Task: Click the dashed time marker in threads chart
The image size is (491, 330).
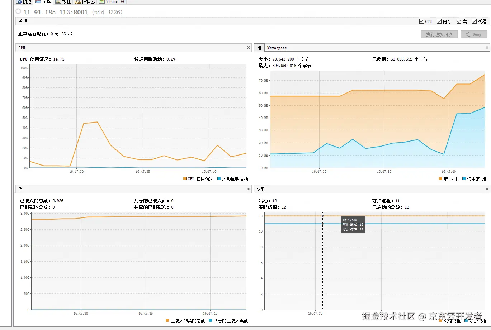Action: (322, 262)
